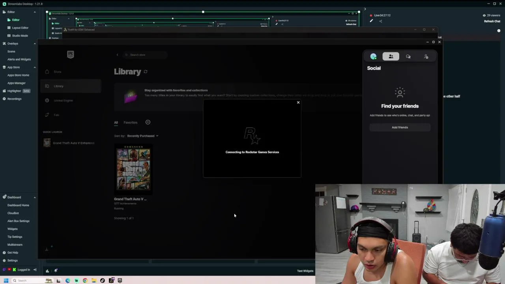Open File Explorer from taskbar
Screen dimensions: 505x284
pos(94,280)
